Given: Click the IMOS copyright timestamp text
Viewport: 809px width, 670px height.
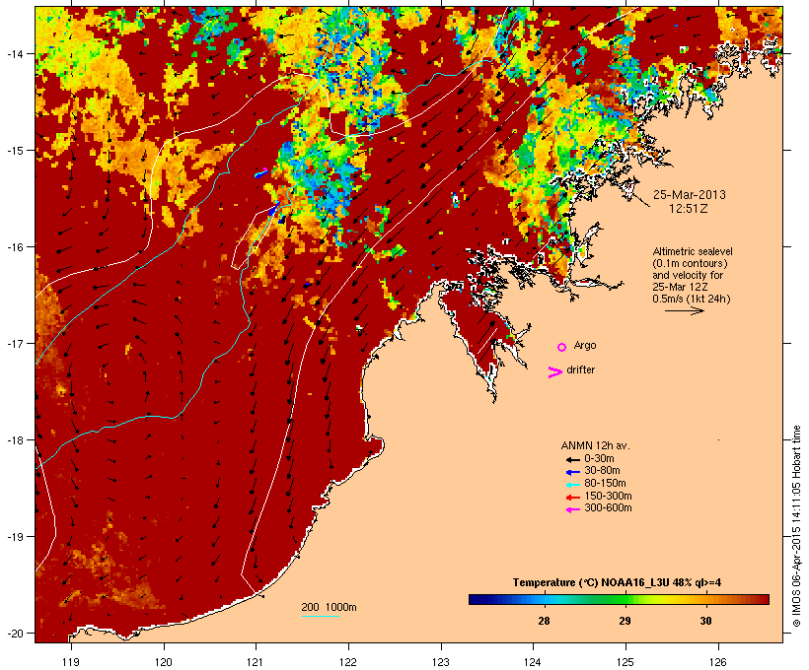Looking at the screenshot, I should coord(796,526).
